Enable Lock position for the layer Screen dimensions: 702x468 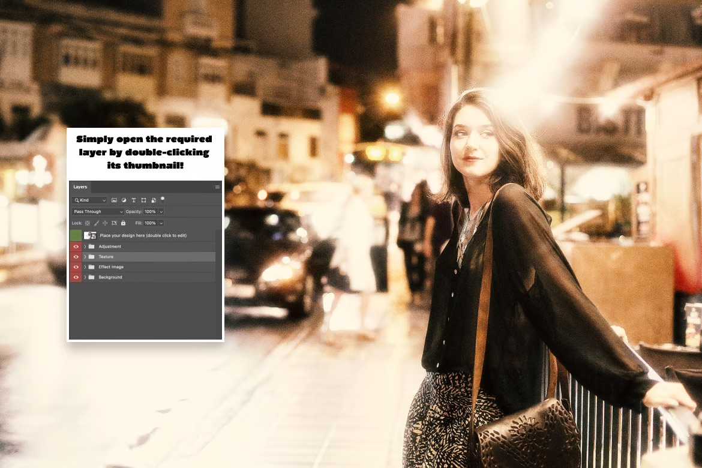tap(104, 223)
